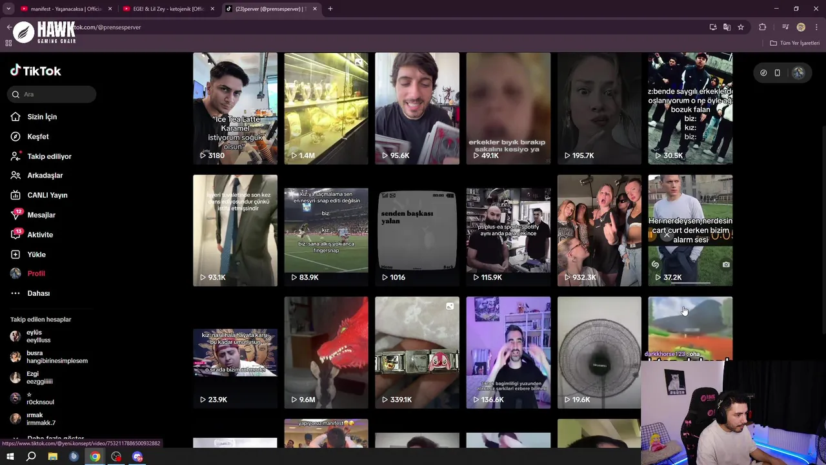
Task: Open the 95.6K views video
Action: click(417, 108)
